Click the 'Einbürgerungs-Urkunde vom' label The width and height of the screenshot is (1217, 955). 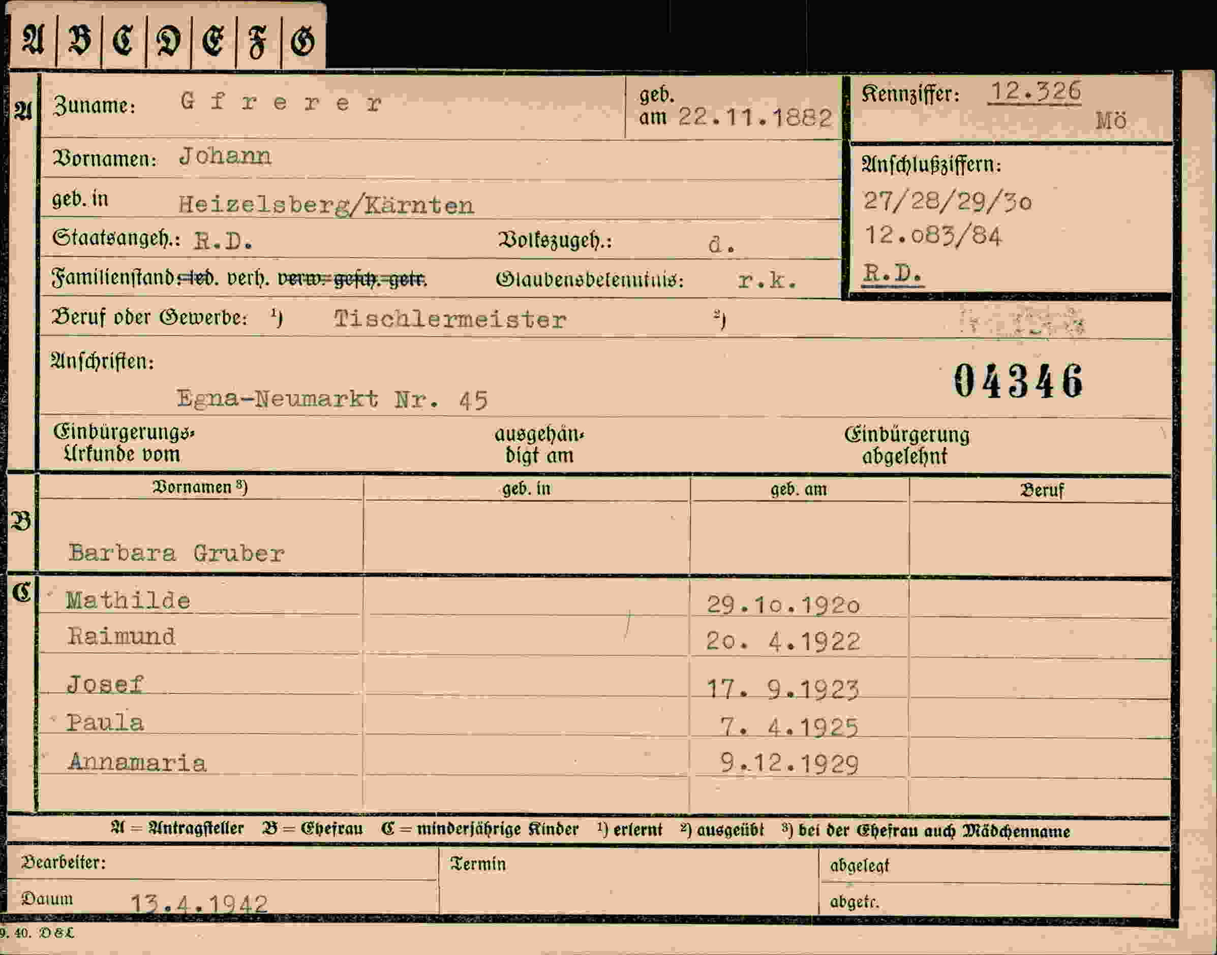coord(123,442)
